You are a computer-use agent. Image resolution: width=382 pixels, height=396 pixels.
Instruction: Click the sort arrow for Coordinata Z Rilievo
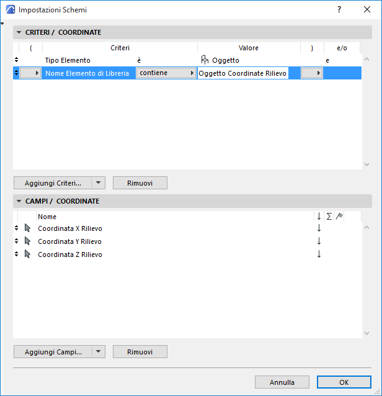(x=319, y=254)
